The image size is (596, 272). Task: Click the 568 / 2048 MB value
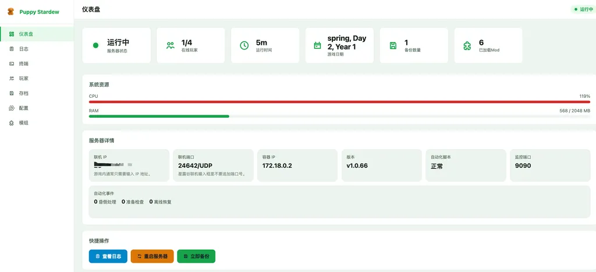pyautogui.click(x=574, y=111)
